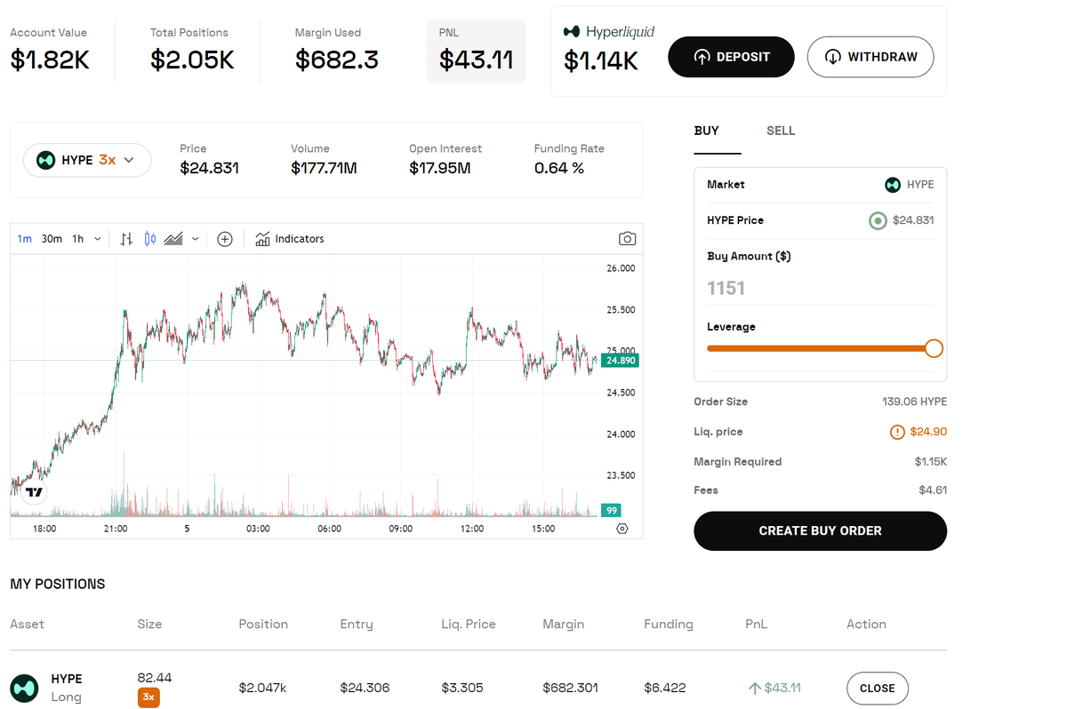Image resolution: width=1067 pixels, height=709 pixels.
Task: Select the Area chart style icon
Action: [x=173, y=239]
